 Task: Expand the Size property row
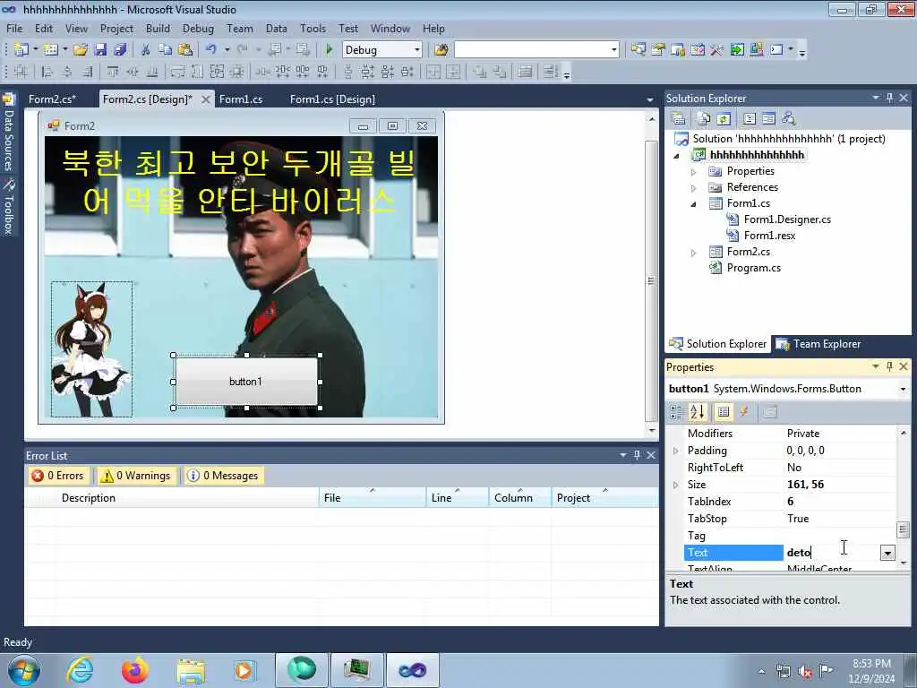coord(676,485)
